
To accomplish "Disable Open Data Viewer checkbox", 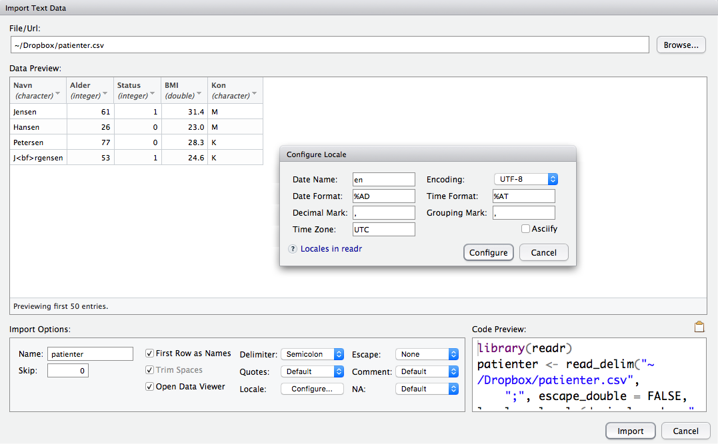I will [150, 387].
